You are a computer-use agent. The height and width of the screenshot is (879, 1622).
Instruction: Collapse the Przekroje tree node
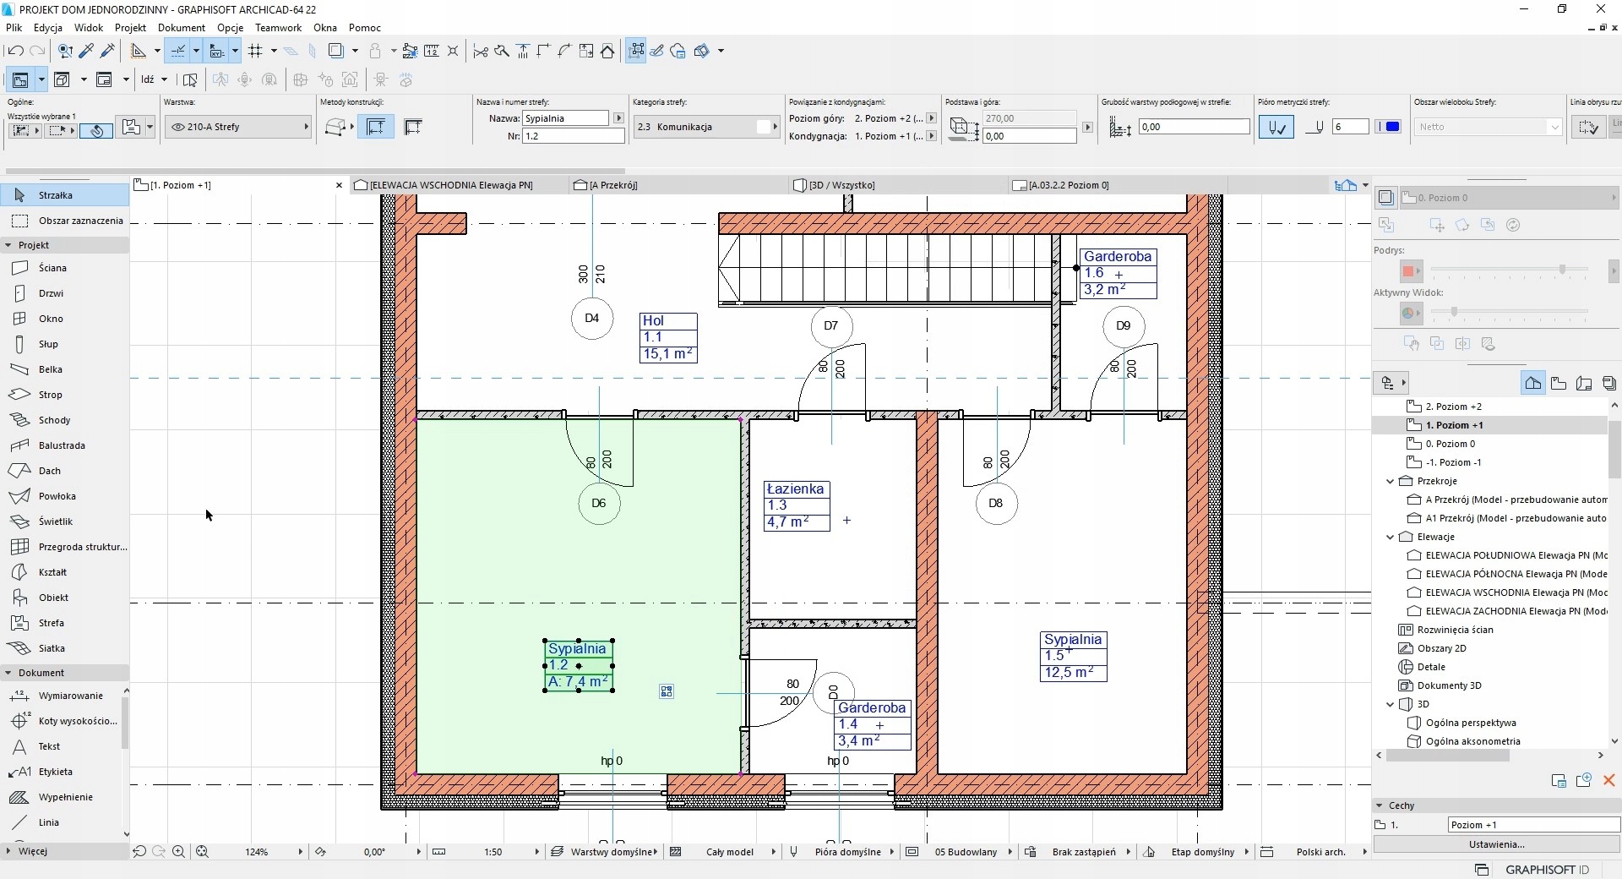pyautogui.click(x=1391, y=481)
